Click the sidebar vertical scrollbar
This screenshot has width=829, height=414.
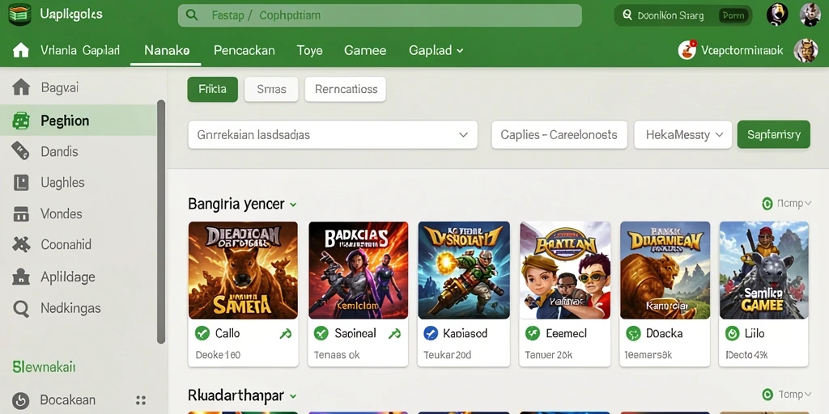pyautogui.click(x=161, y=222)
